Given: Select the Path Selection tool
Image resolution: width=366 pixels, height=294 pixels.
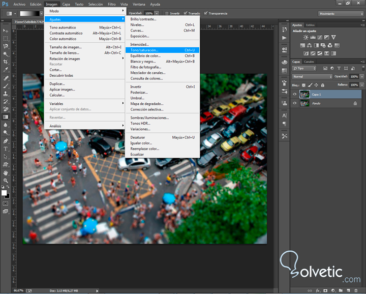Looking at the screenshot, I should point(6,157).
